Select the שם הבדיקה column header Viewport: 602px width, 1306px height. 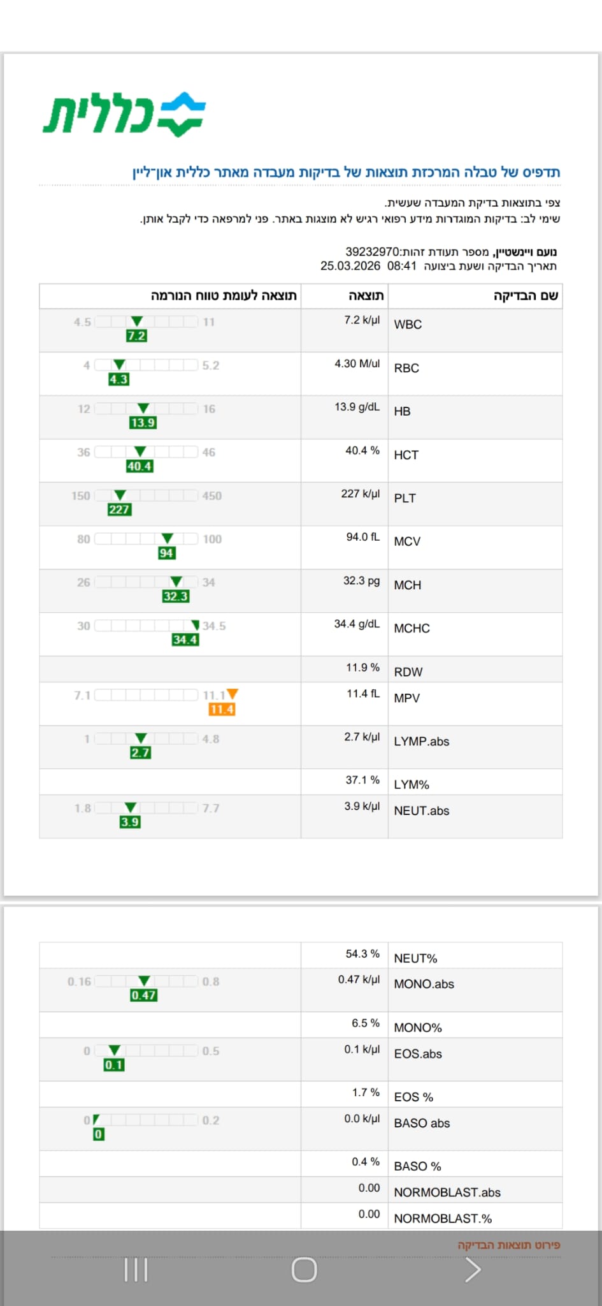coord(526,296)
